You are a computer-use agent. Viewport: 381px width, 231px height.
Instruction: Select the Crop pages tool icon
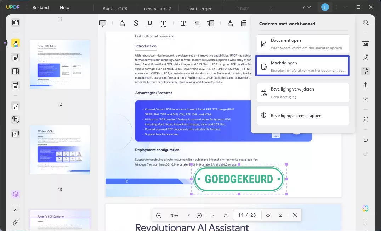click(16, 120)
